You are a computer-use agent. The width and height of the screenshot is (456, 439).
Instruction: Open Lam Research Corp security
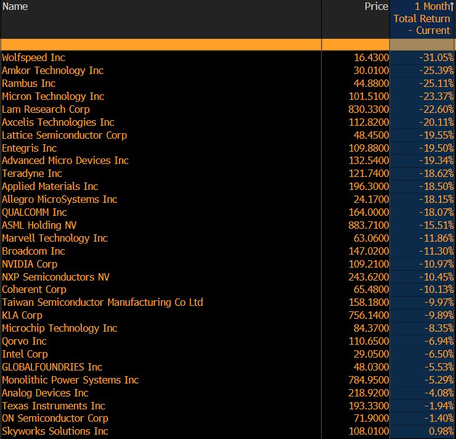46,109
